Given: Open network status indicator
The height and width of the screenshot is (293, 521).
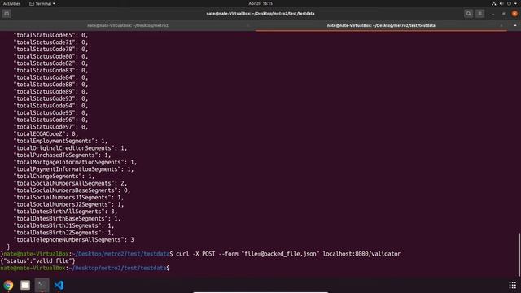Looking at the screenshot, I should (x=494, y=3).
